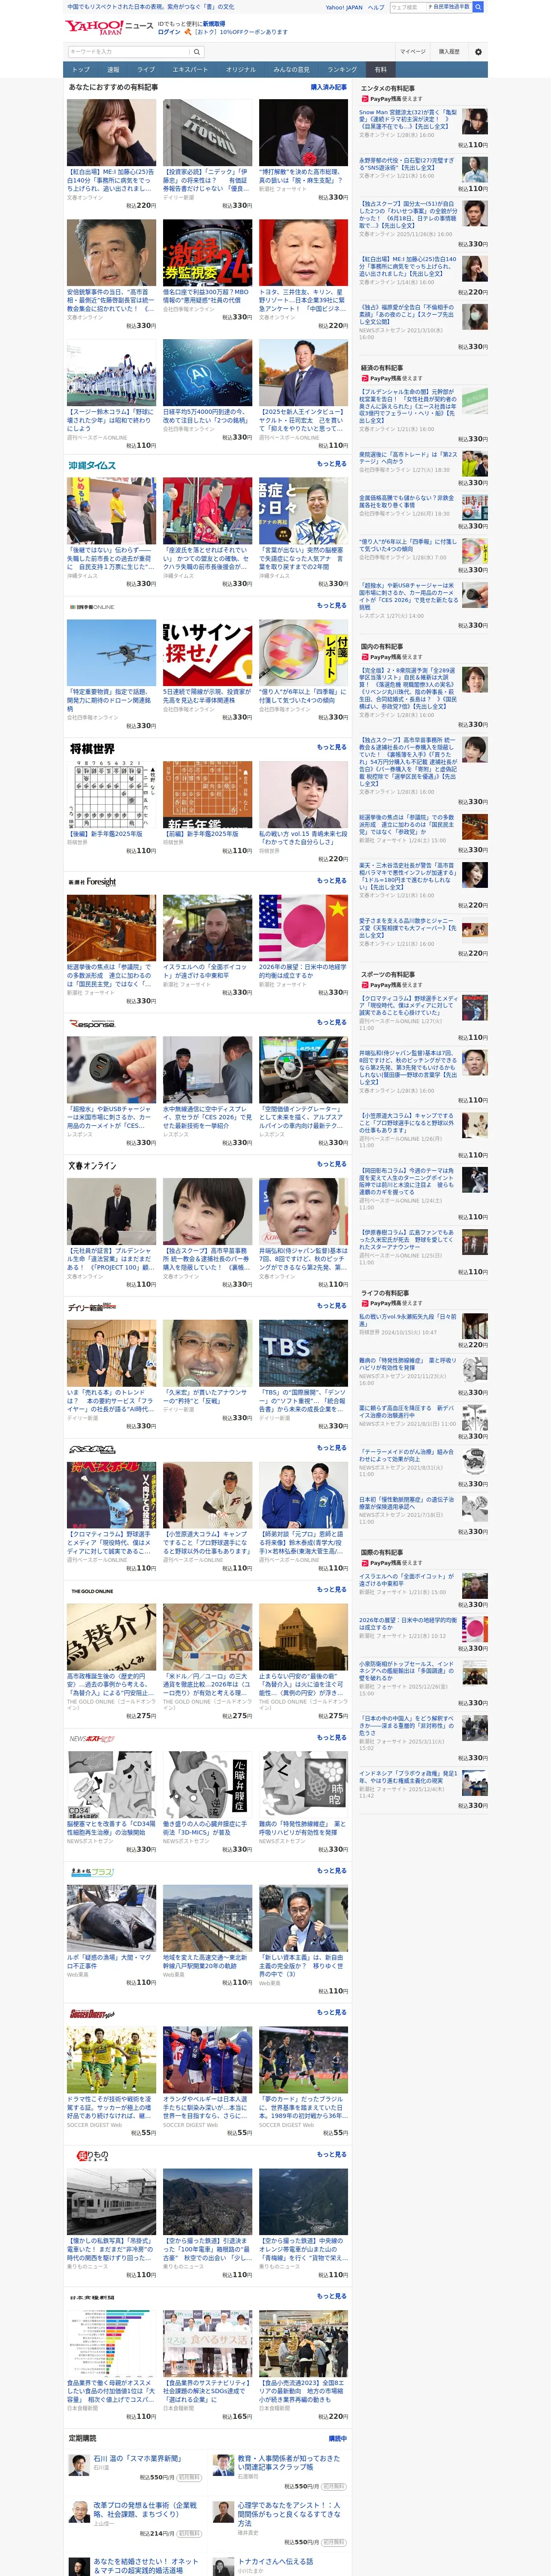Open the 為替介入 handwritten text thumbnail

pyautogui.click(x=111, y=1636)
